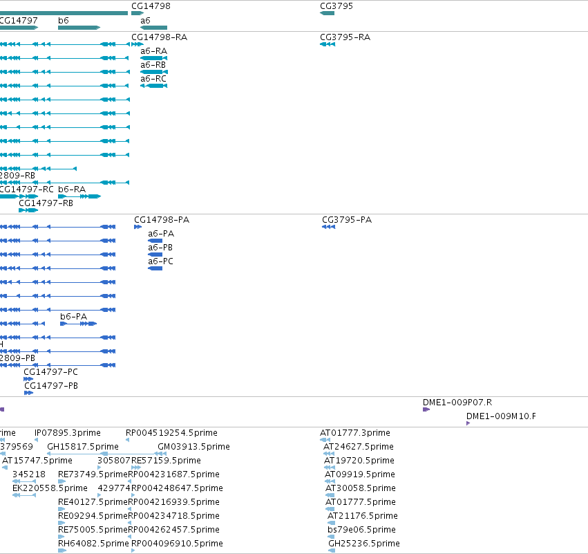Select the AT09919.5prime EST label

coord(360,474)
